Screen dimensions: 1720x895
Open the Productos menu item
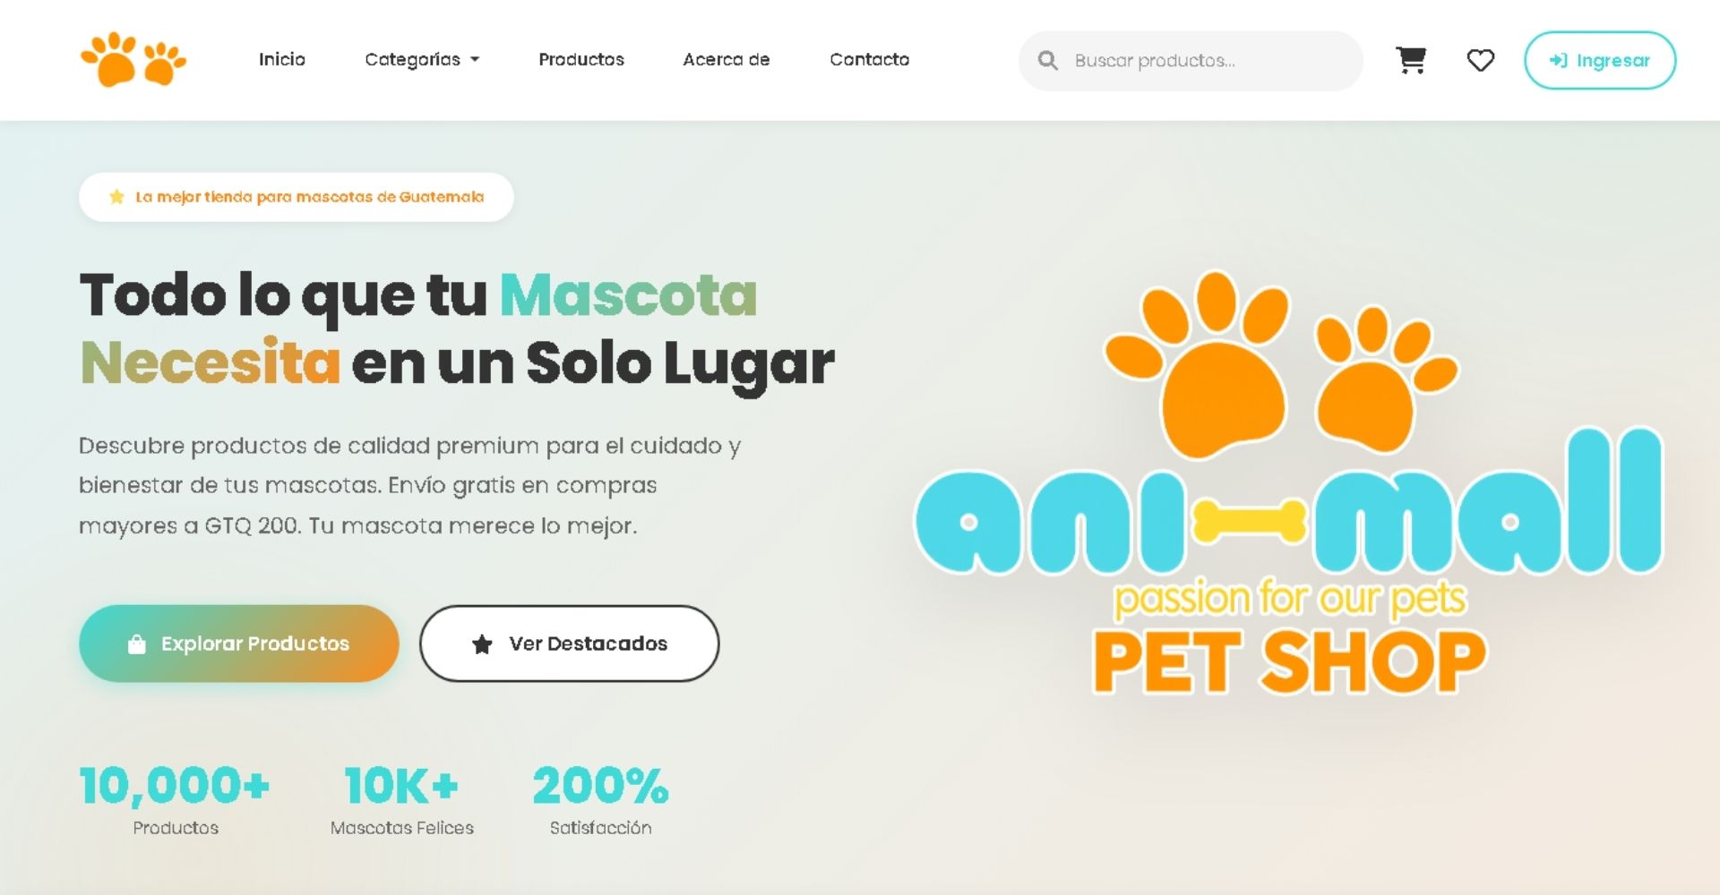pos(581,59)
